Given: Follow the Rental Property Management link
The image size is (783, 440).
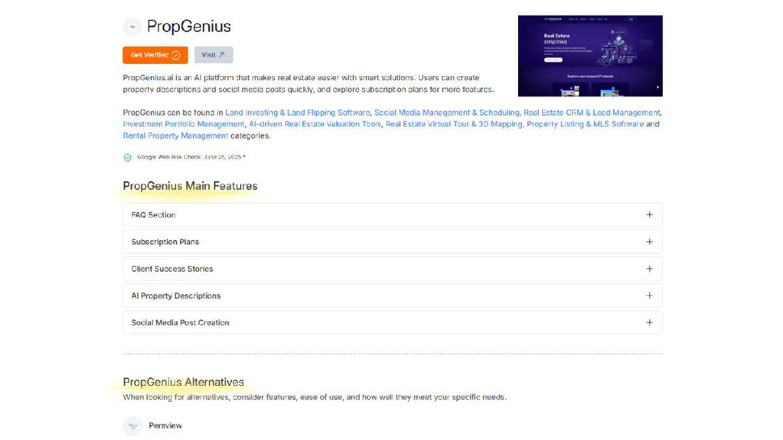Looking at the screenshot, I should (x=176, y=136).
